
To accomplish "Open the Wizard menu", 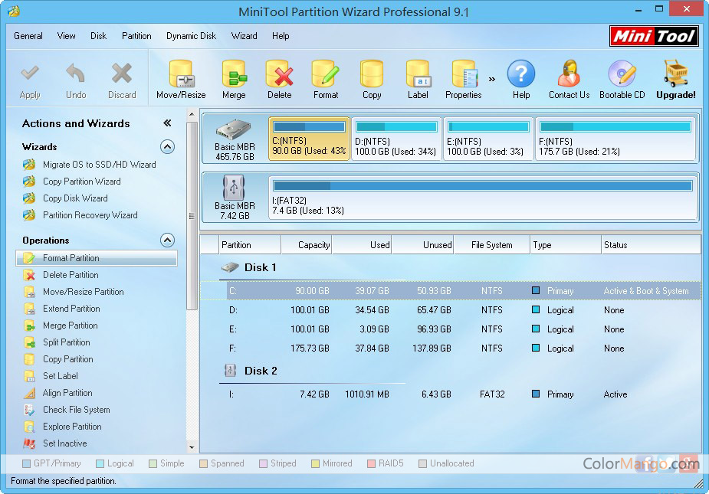I will pos(245,36).
